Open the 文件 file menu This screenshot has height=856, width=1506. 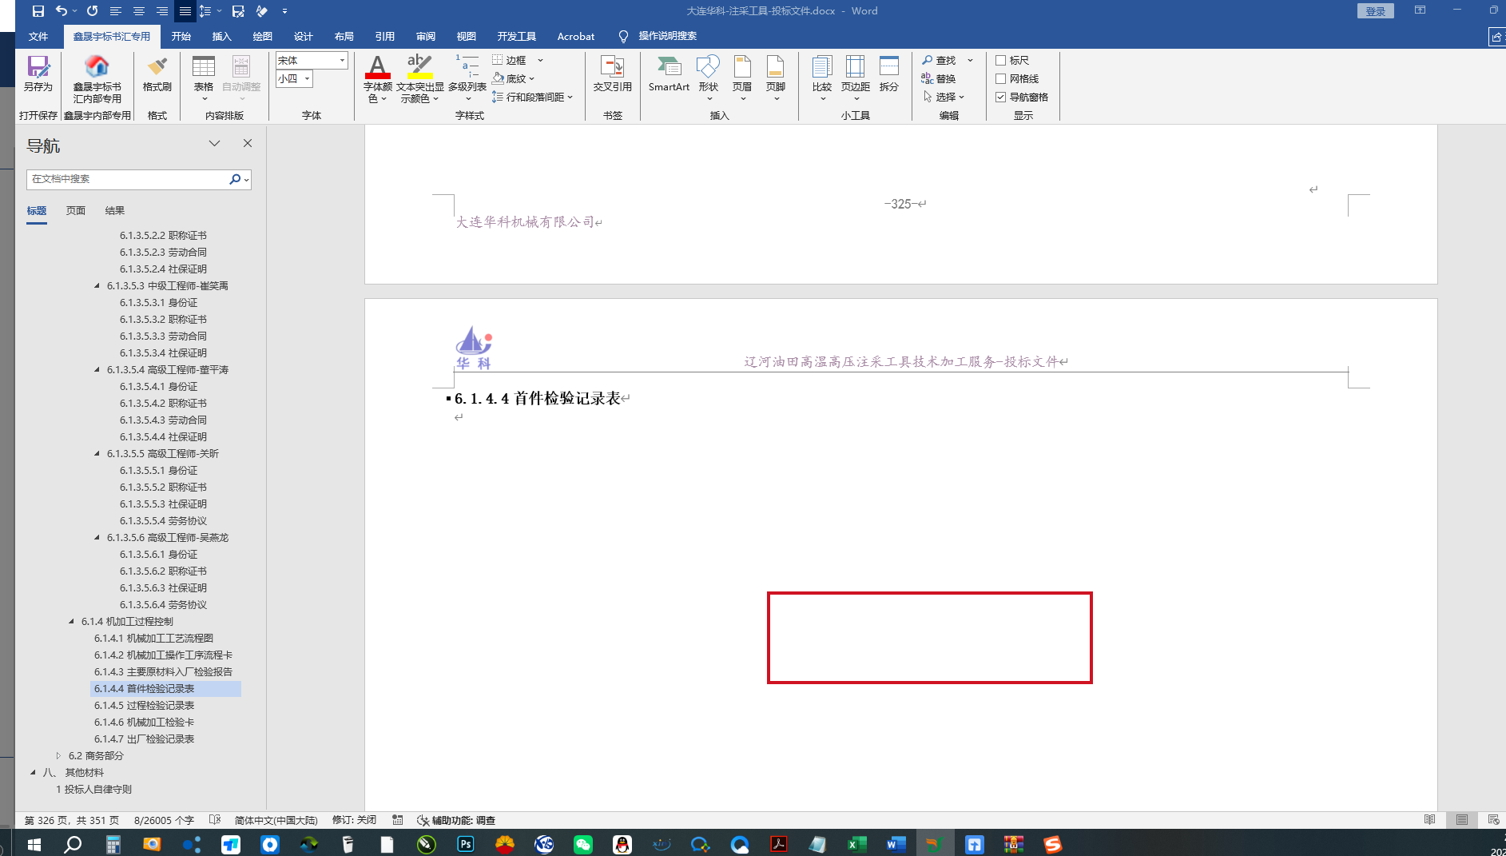[x=38, y=36]
